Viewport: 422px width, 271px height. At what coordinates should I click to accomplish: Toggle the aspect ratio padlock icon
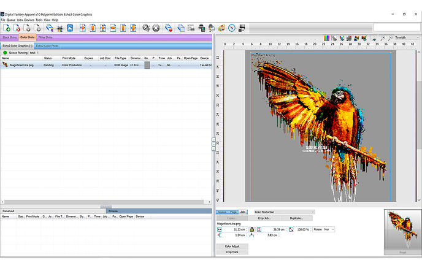tap(252, 229)
